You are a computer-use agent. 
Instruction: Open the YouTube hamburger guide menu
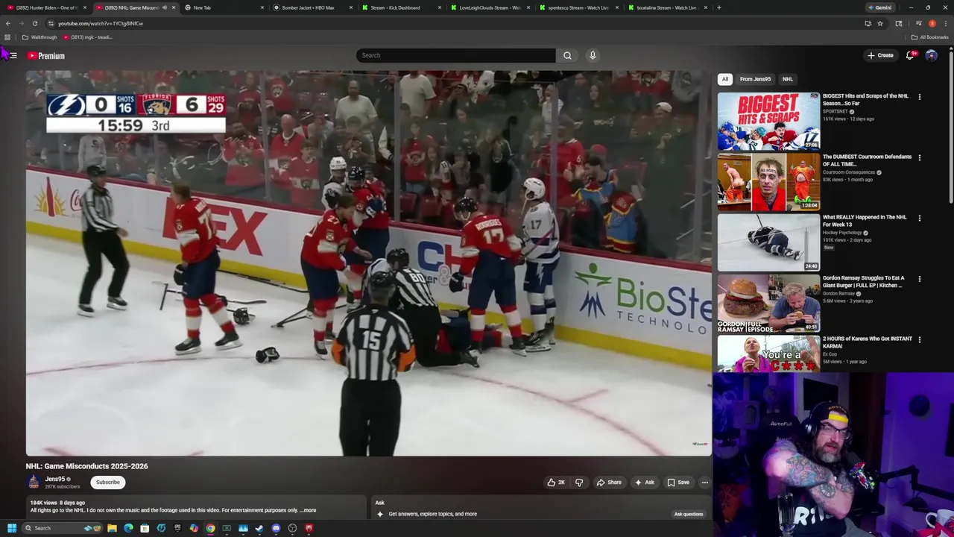coord(13,56)
